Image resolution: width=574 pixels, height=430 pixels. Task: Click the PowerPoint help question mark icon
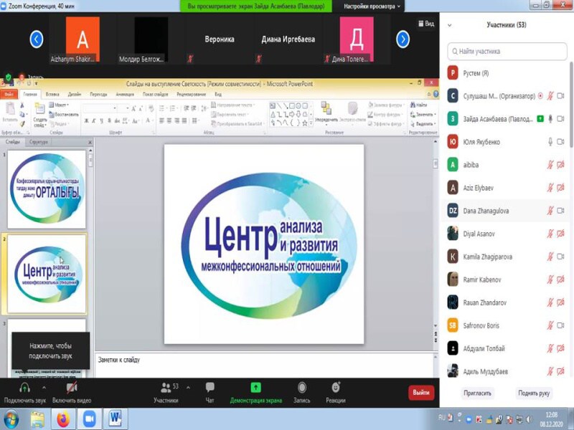point(436,94)
